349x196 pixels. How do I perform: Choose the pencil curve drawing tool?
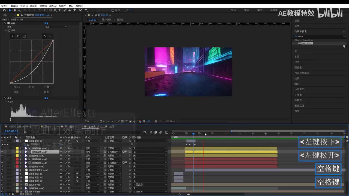point(50,36)
